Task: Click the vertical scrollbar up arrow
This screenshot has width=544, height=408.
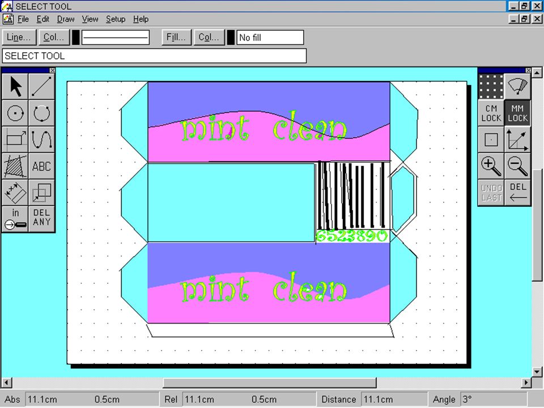Action: [x=537, y=73]
